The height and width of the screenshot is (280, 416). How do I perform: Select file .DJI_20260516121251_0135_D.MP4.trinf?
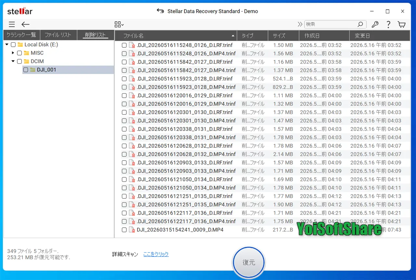[x=186, y=205]
